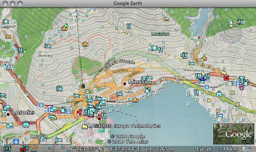Image resolution: width=256 pixels, height=152 pixels.
Task: Select the cocktail glass icon beside Losone
Action: [x=4, y=113]
